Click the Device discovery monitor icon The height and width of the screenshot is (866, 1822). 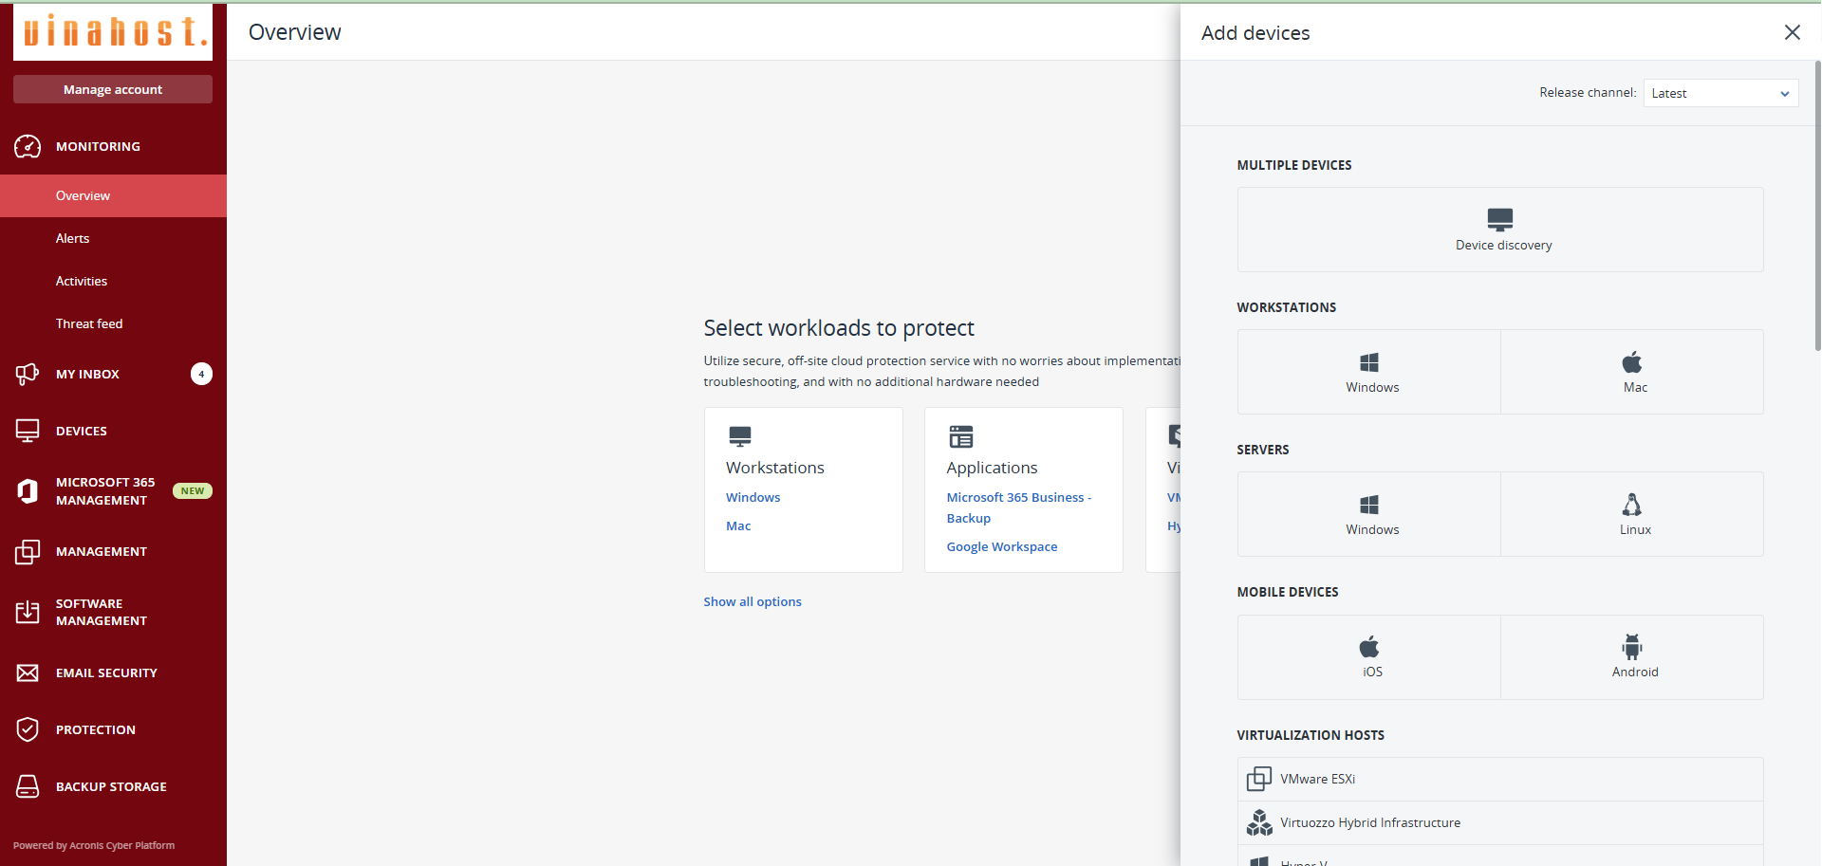(1499, 219)
